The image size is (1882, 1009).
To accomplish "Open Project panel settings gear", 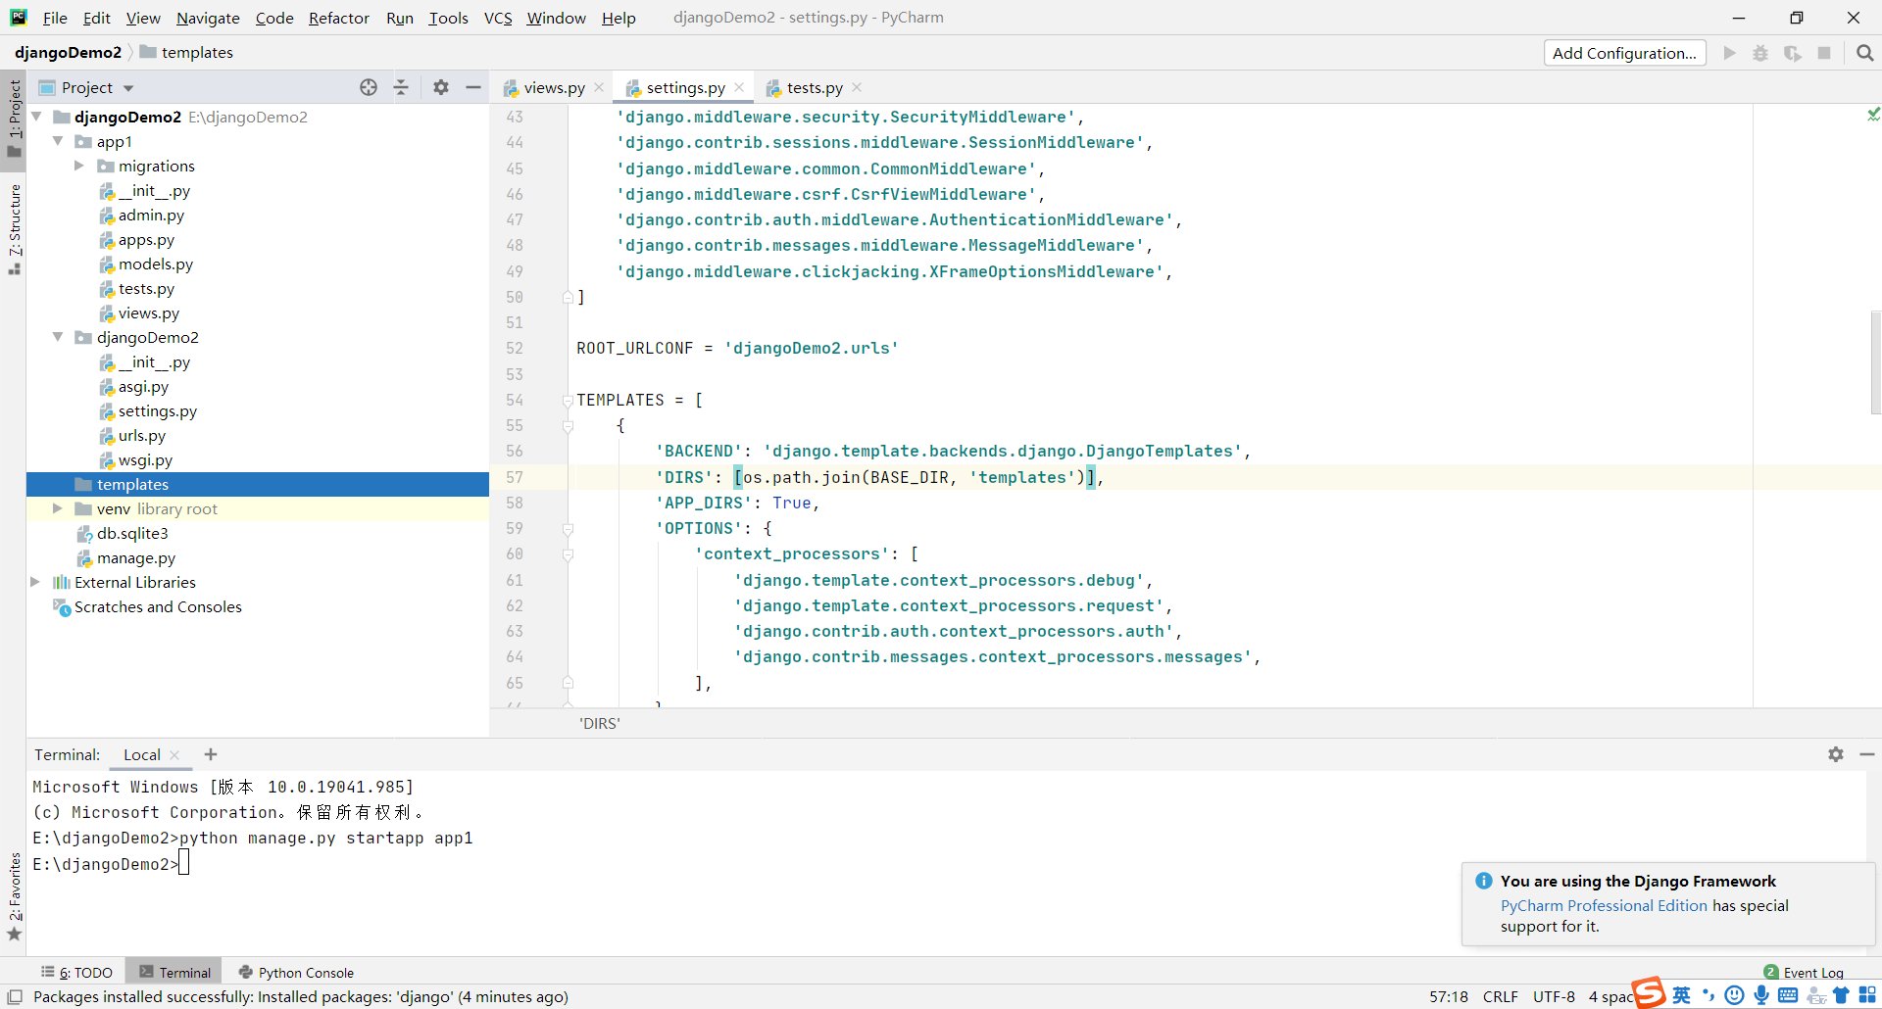I will coord(441,87).
